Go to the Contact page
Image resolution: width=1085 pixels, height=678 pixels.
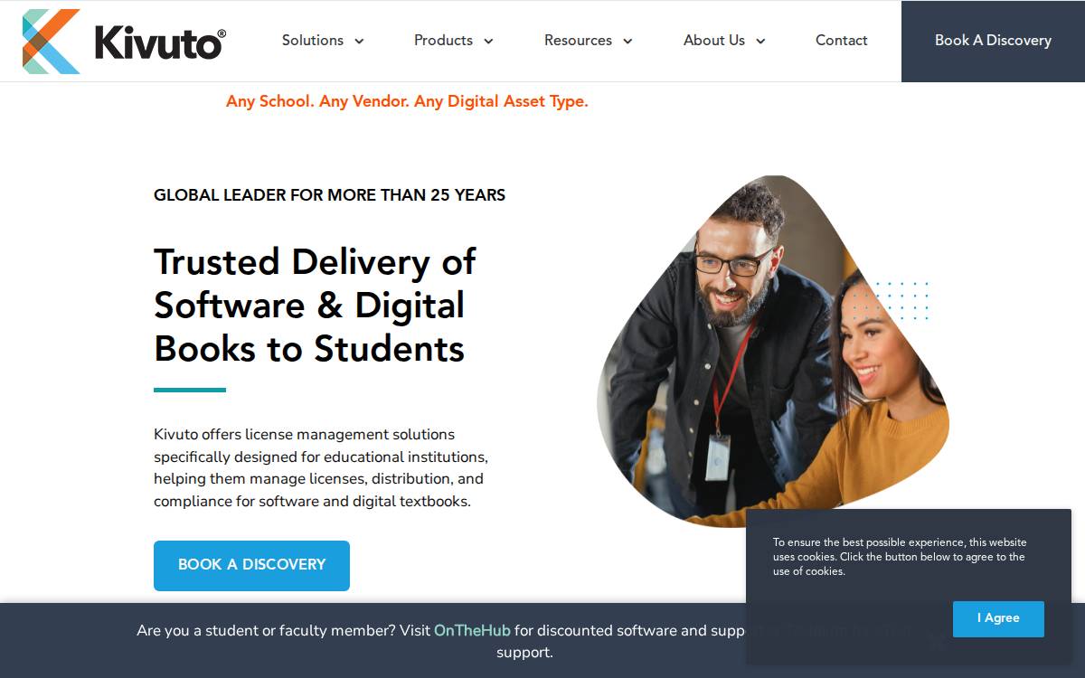click(x=841, y=41)
